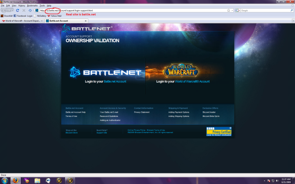Open the Blizzard Insider link
The height and width of the screenshot is (184, 295).
pyautogui.click(x=209, y=112)
